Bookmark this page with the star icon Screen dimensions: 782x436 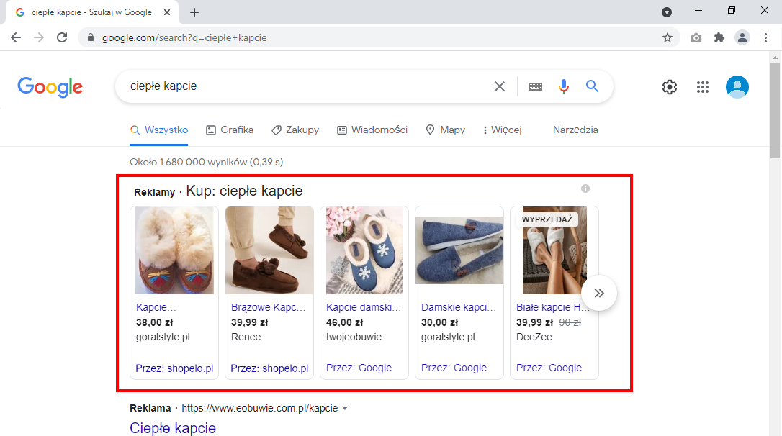click(x=668, y=37)
